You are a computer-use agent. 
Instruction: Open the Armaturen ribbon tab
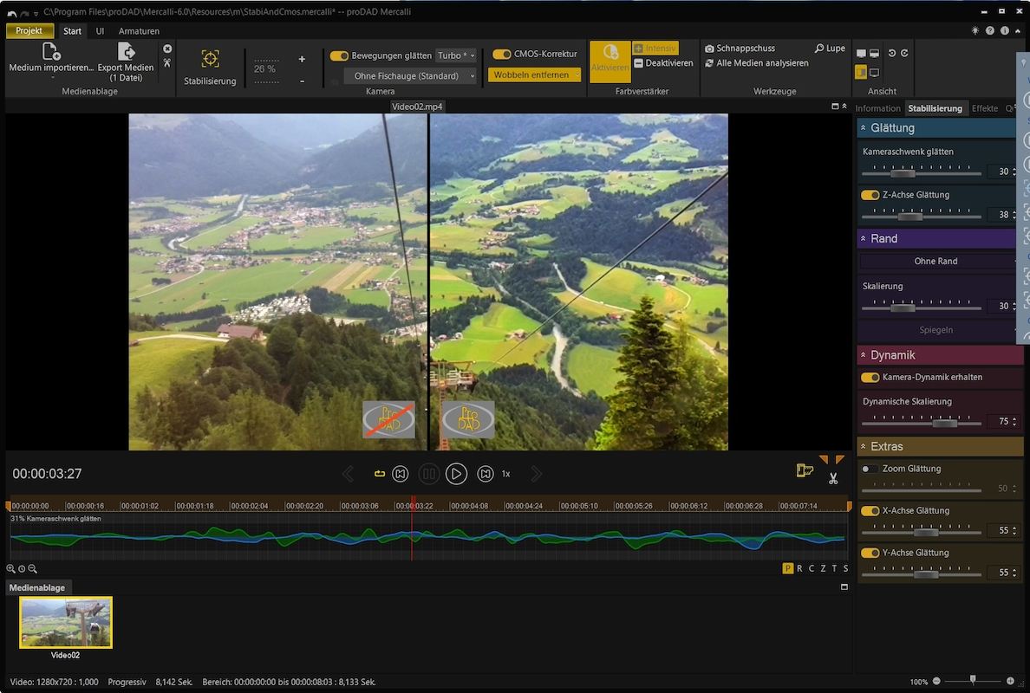(x=139, y=31)
